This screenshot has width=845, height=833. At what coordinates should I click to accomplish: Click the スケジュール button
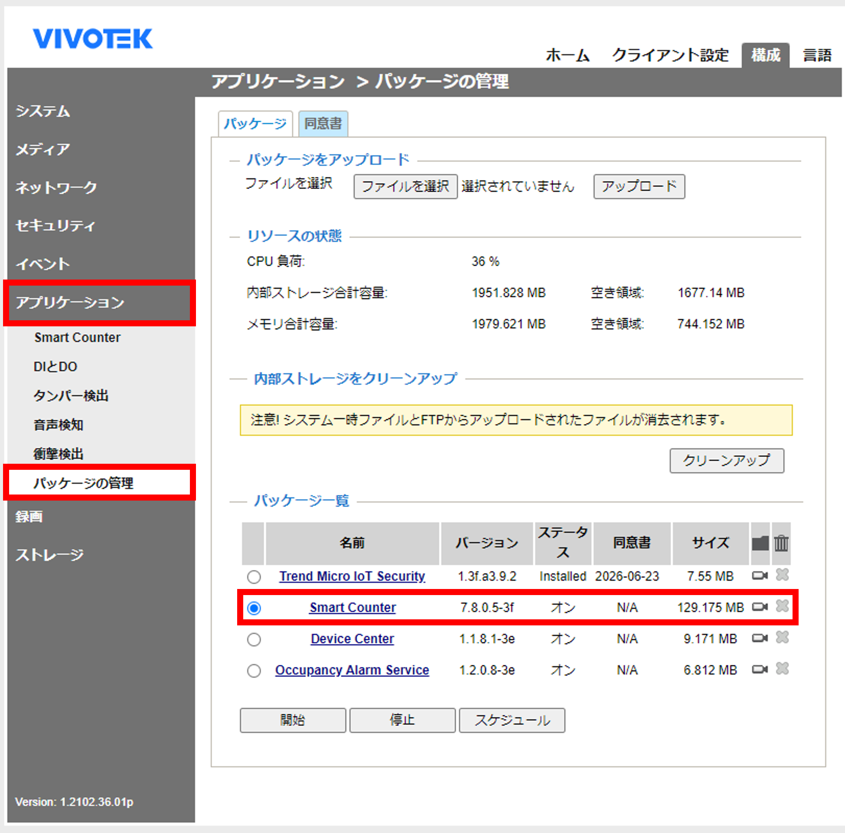[x=512, y=720]
